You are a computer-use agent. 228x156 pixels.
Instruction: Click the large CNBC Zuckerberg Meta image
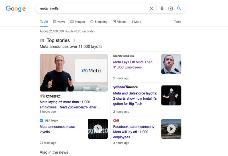pyautogui.click(x=74, y=73)
